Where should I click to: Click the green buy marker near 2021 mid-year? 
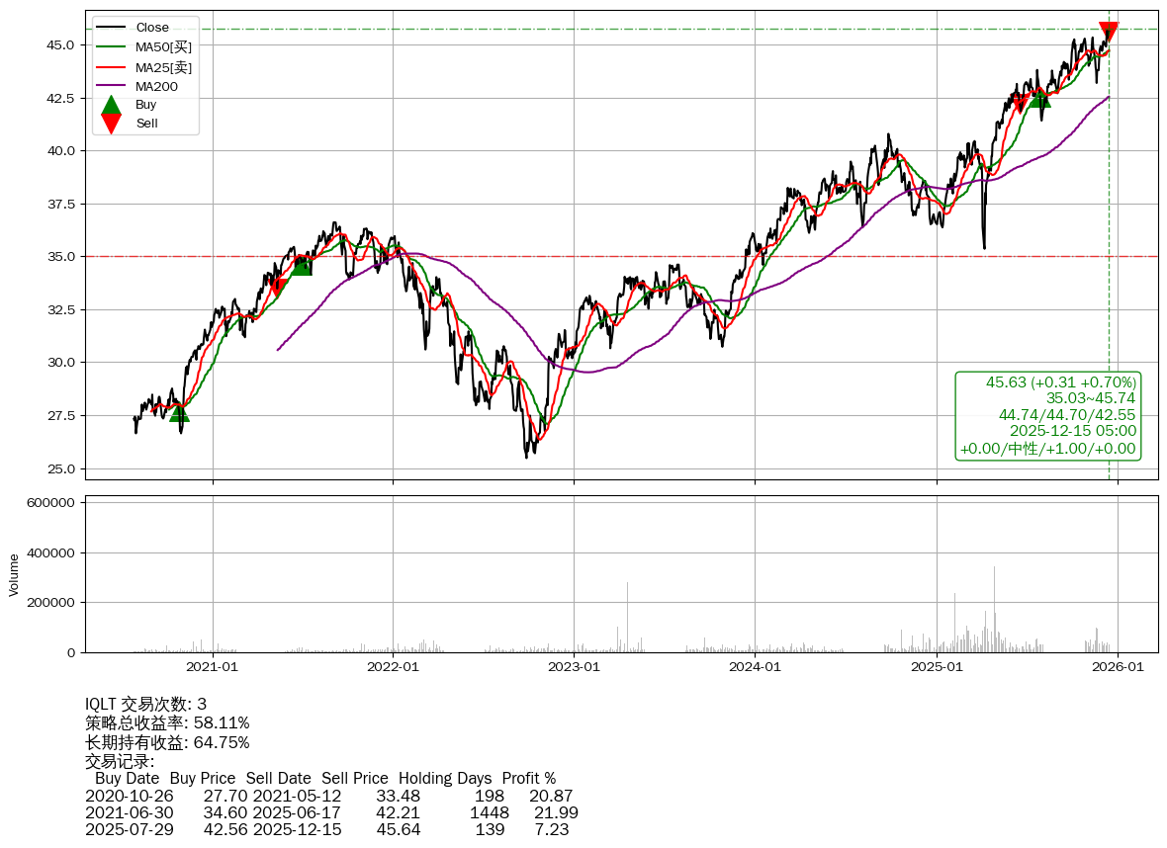pyautogui.click(x=302, y=266)
